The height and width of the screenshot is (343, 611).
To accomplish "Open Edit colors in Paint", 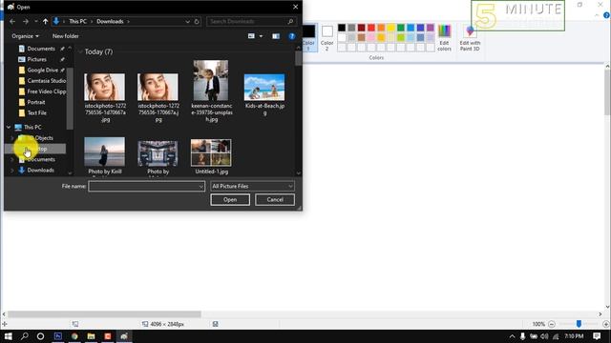I will click(x=444, y=38).
